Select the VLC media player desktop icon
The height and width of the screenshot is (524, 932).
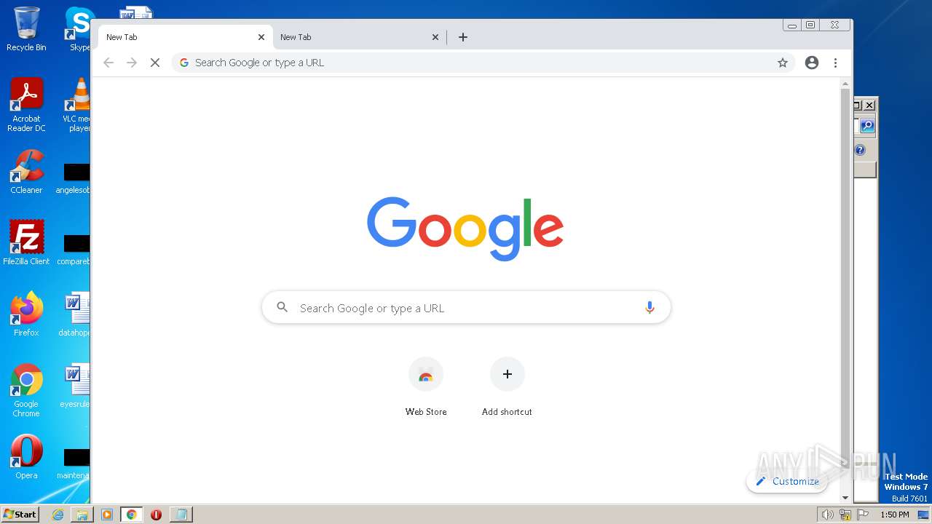[x=77, y=105]
